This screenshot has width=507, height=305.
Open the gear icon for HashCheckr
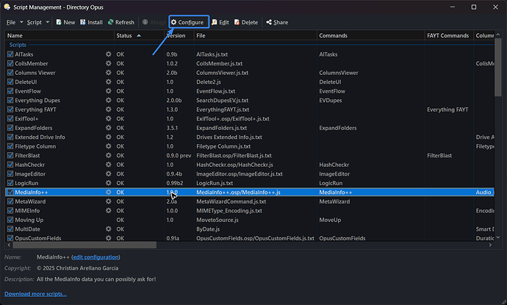coord(108,165)
